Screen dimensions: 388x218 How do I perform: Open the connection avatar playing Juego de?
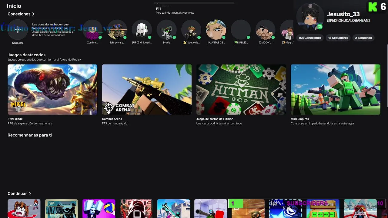(191, 30)
